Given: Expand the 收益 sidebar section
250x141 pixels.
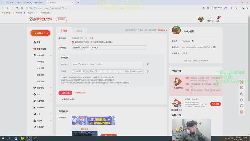Looking at the screenshot, I should click(51, 95).
